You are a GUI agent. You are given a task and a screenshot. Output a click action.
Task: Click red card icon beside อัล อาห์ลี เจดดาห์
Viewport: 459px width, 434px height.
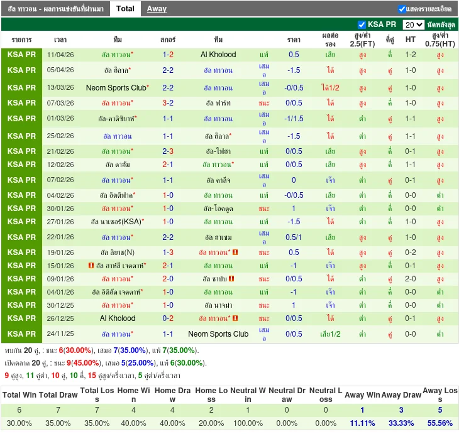click(91, 266)
